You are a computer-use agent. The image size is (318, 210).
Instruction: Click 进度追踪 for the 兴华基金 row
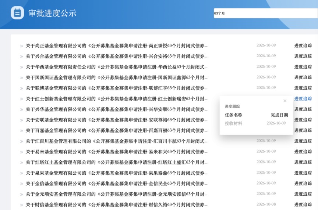[x=303, y=109]
